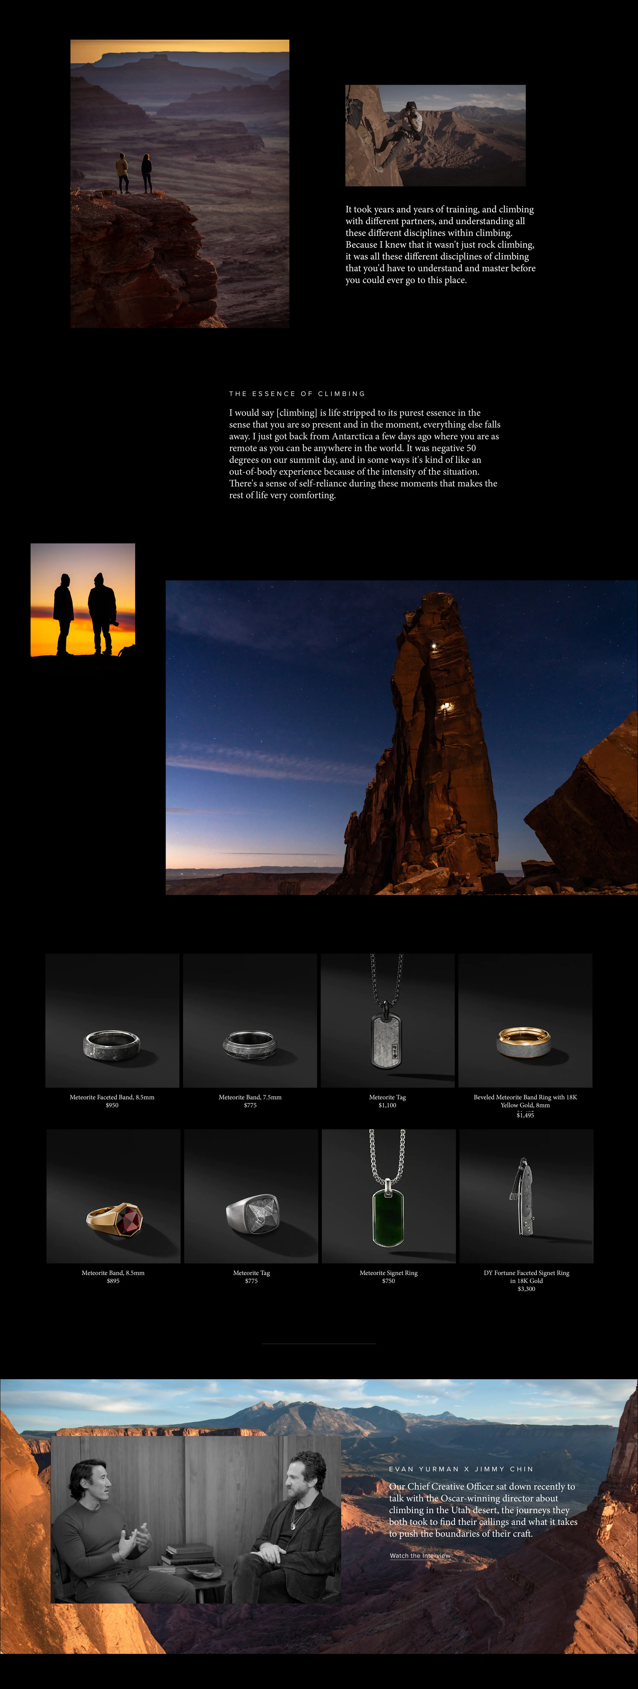Open the Meteorite Band, 7.5mm product title
This screenshot has height=1689, width=638.
(250, 1097)
